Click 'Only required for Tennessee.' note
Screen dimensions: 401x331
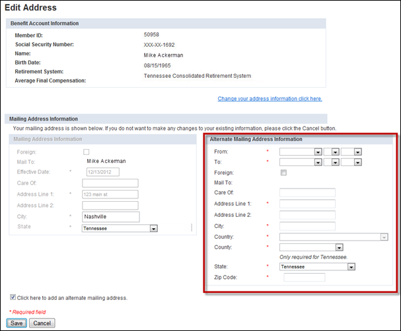click(x=314, y=257)
